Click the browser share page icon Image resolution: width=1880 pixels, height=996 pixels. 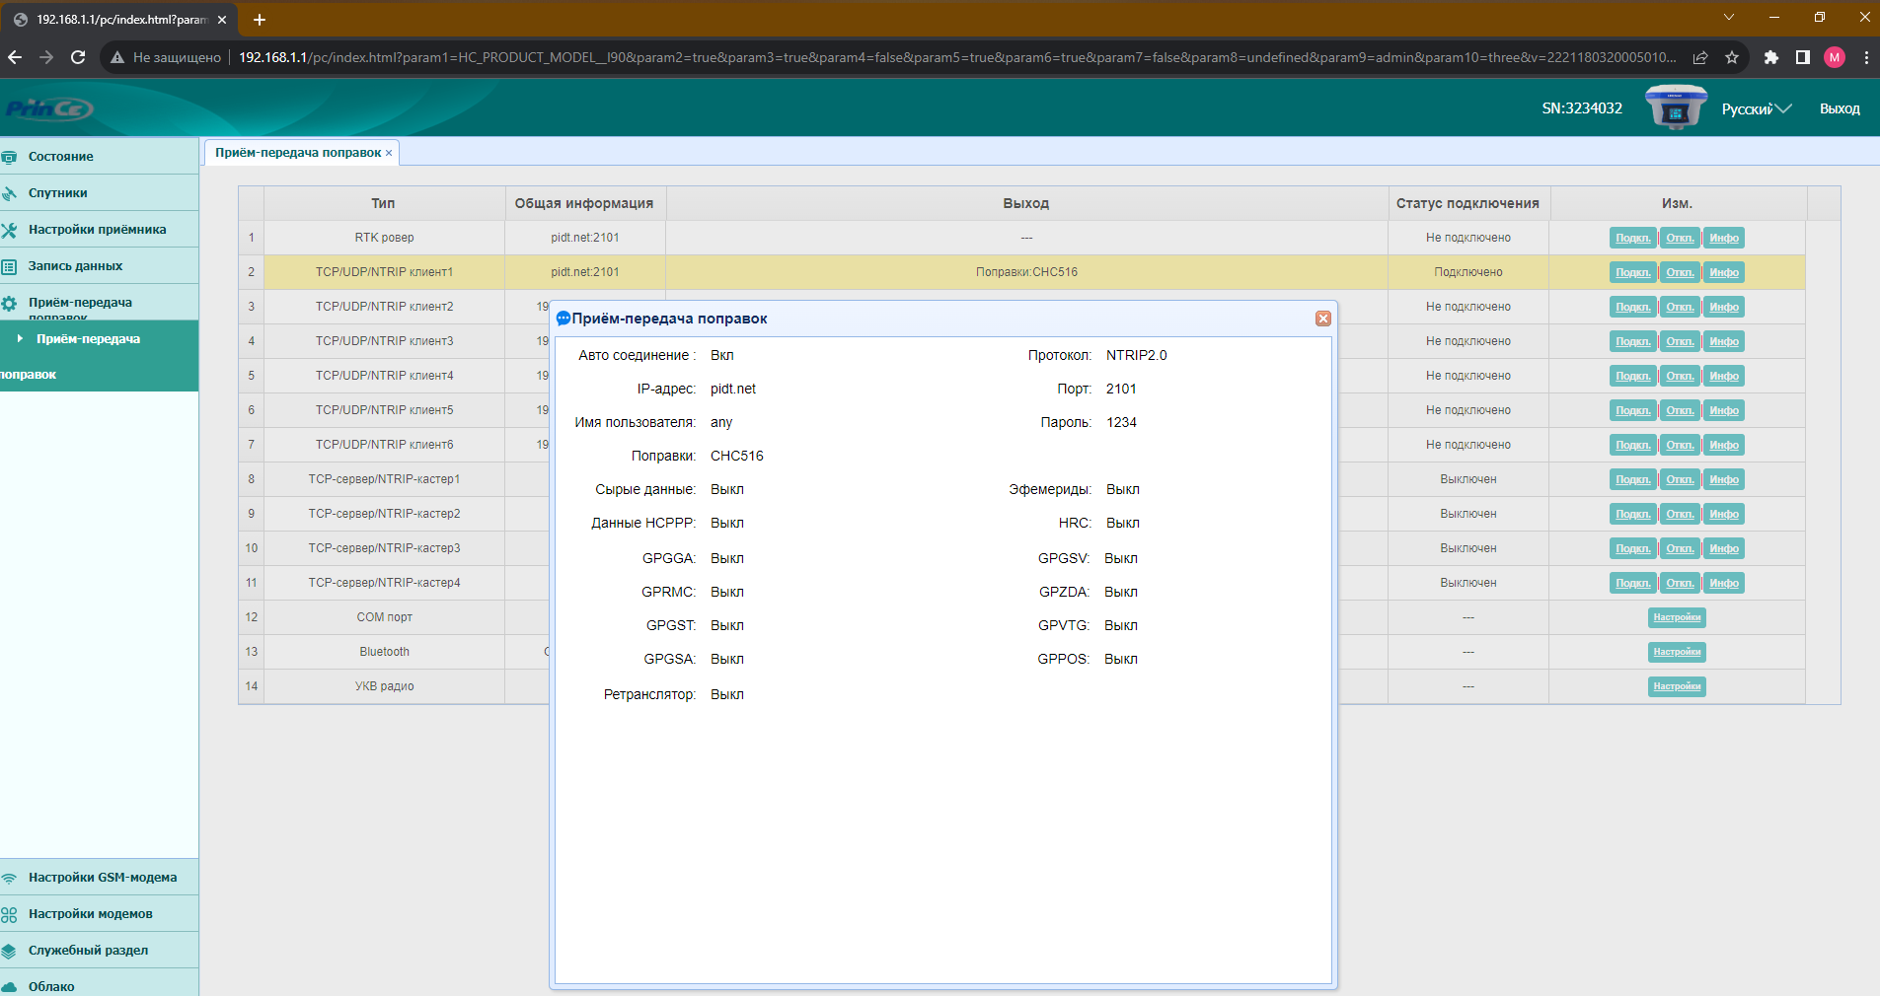point(1700,57)
